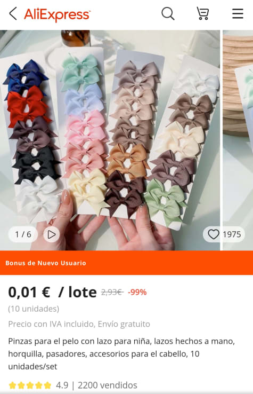Open the 2200 vendidos sales count
The image size is (253, 394).
coord(107,385)
